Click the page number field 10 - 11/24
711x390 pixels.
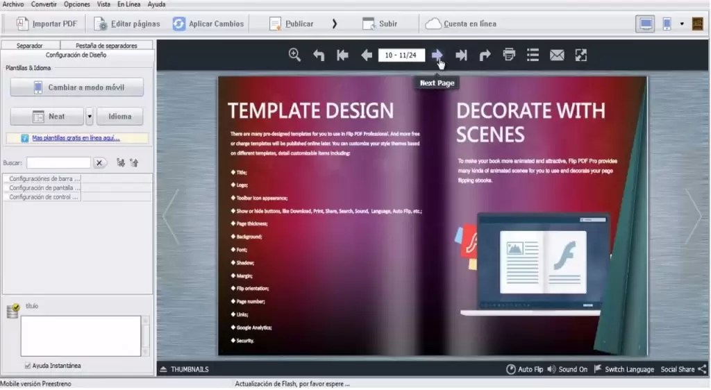(401, 56)
